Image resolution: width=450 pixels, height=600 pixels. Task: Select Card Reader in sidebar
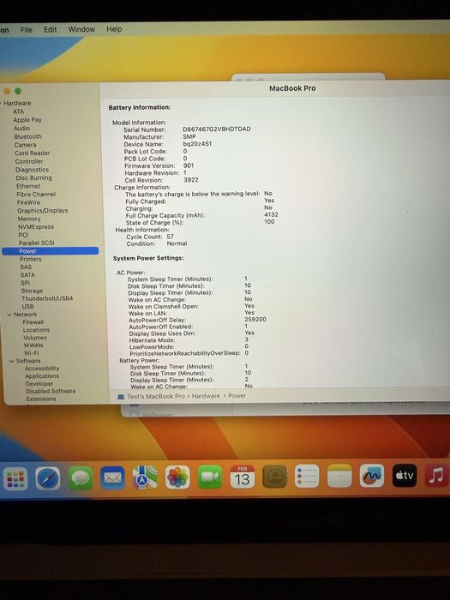33,153
